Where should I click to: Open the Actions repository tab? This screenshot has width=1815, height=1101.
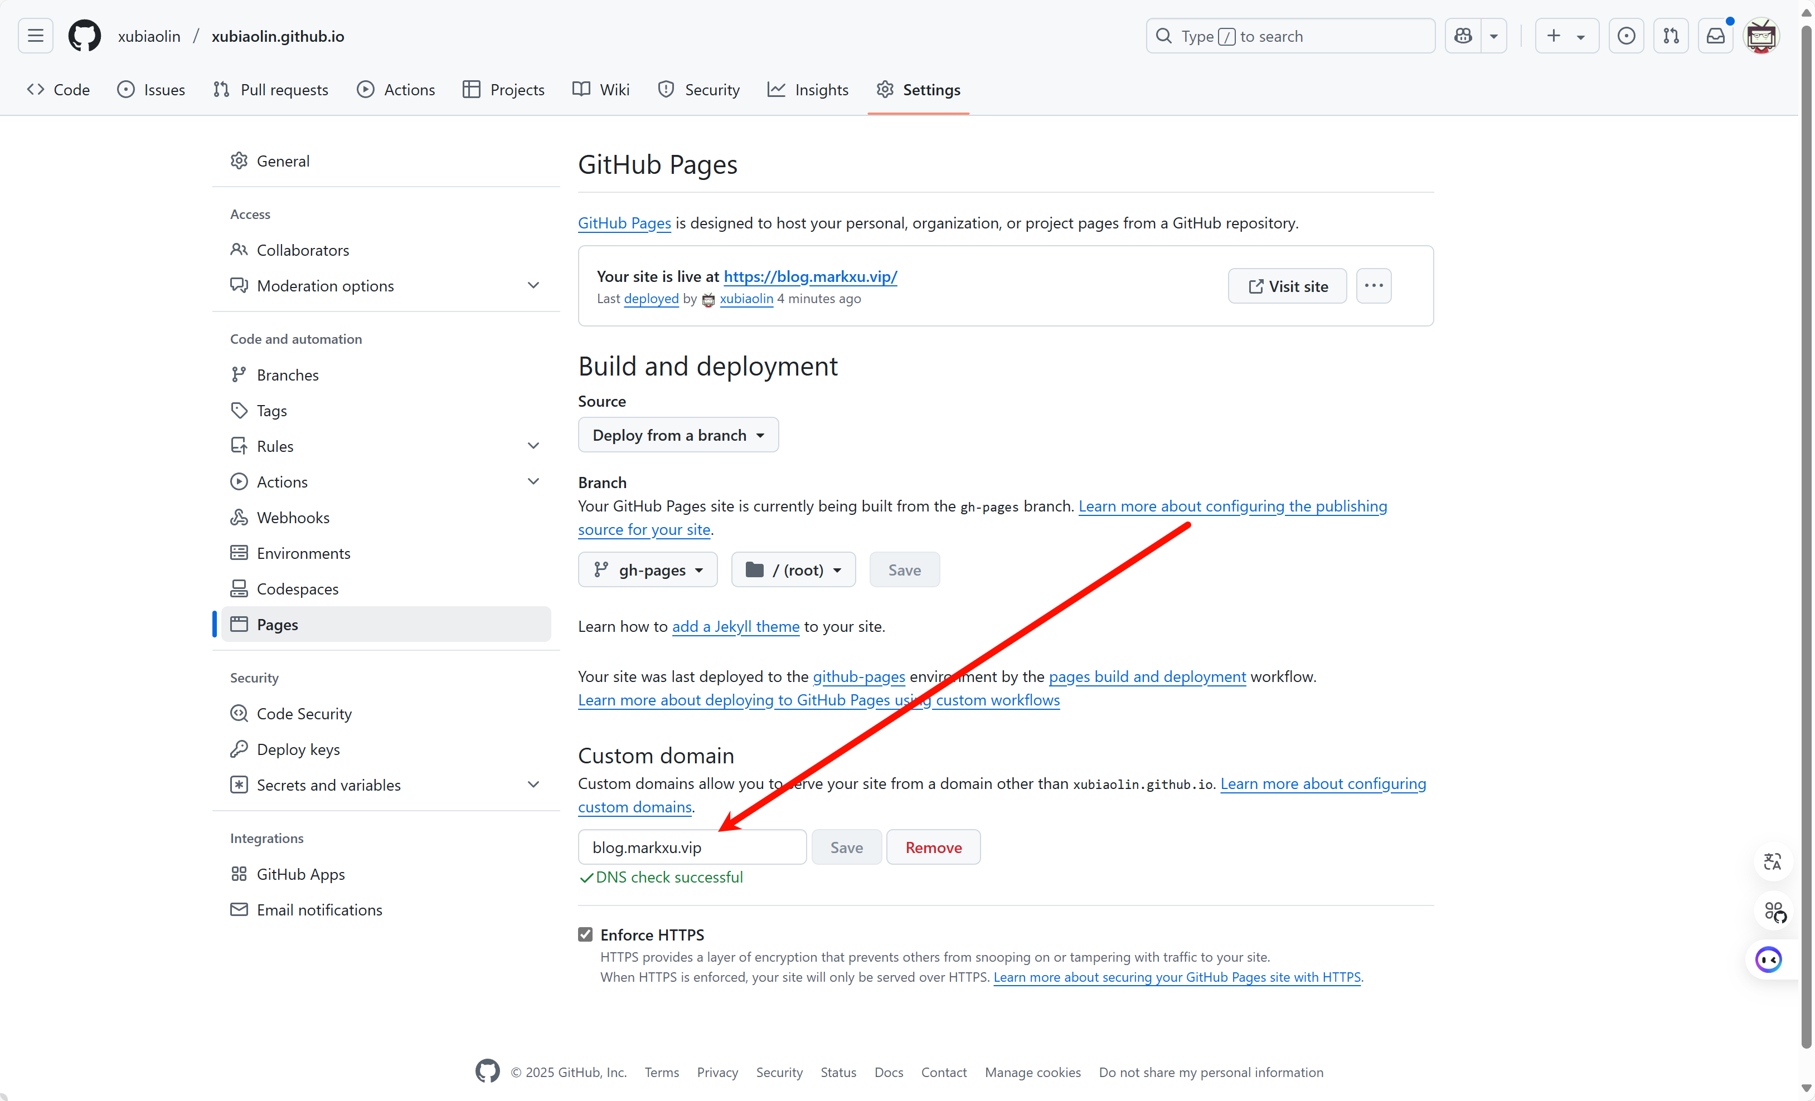[396, 89]
